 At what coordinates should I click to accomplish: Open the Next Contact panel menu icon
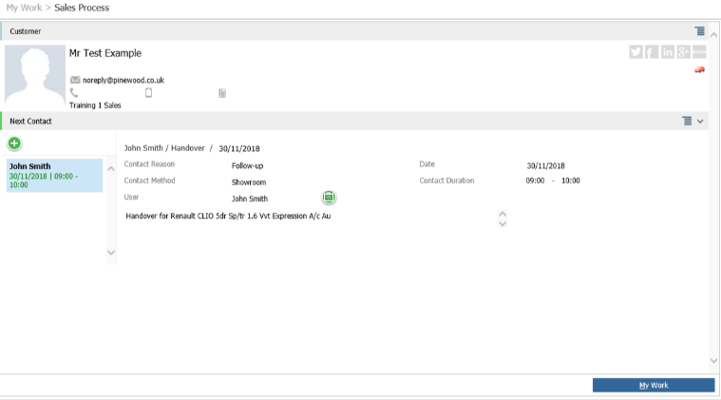[x=687, y=121]
